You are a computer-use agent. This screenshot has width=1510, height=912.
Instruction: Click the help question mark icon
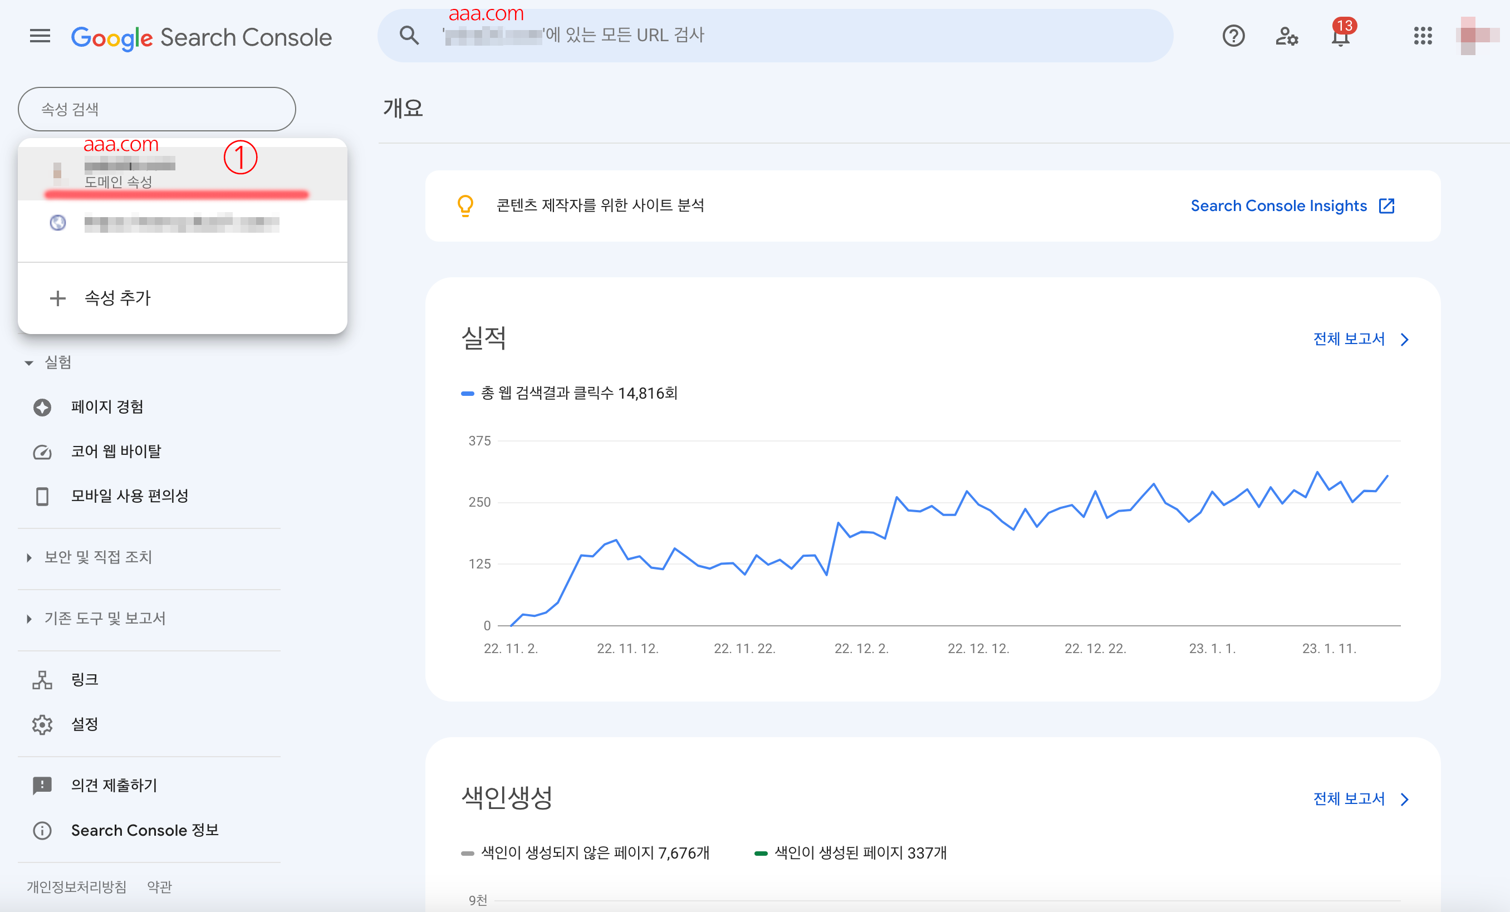coord(1233,36)
